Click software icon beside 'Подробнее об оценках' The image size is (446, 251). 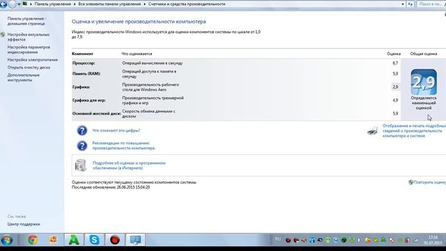point(81,165)
